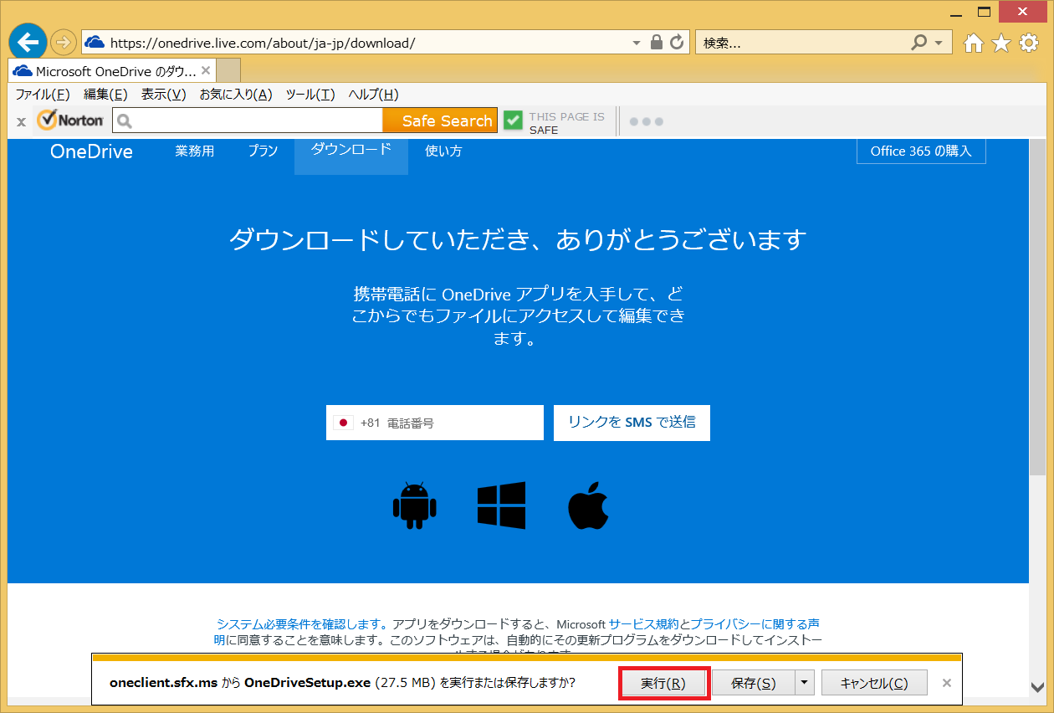The image size is (1054, 713).
Task: Click the Norton Safe Search button
Action: tap(440, 121)
